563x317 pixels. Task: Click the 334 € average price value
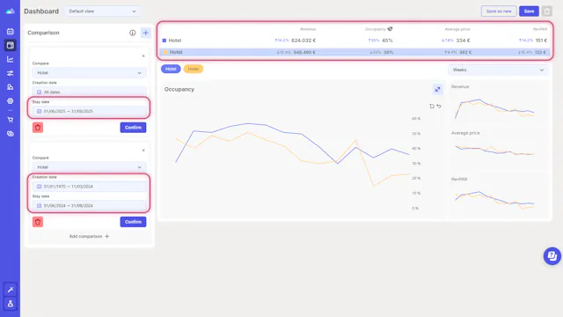(x=464, y=41)
